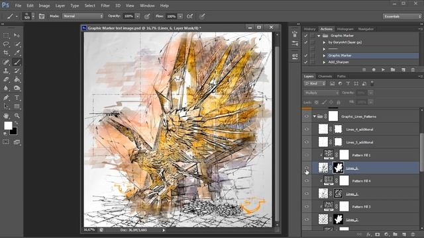Viewport: 424px width, 238px height.
Task: Open the Essentials workspace dropdown
Action: pos(402,17)
